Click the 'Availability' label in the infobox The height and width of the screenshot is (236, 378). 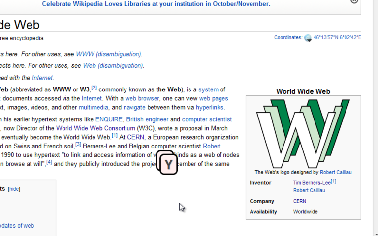263,212
